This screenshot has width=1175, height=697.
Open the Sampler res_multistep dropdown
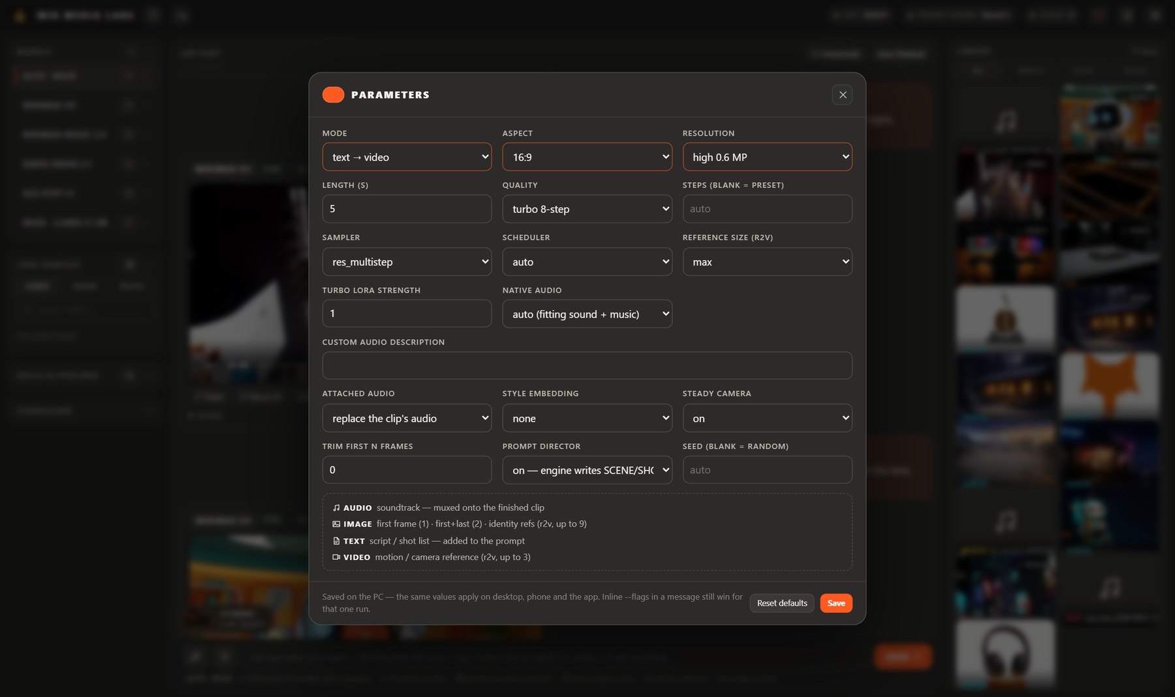407,262
